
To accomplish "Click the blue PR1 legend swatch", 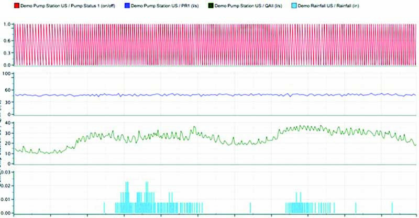I will [x=127, y=6].
